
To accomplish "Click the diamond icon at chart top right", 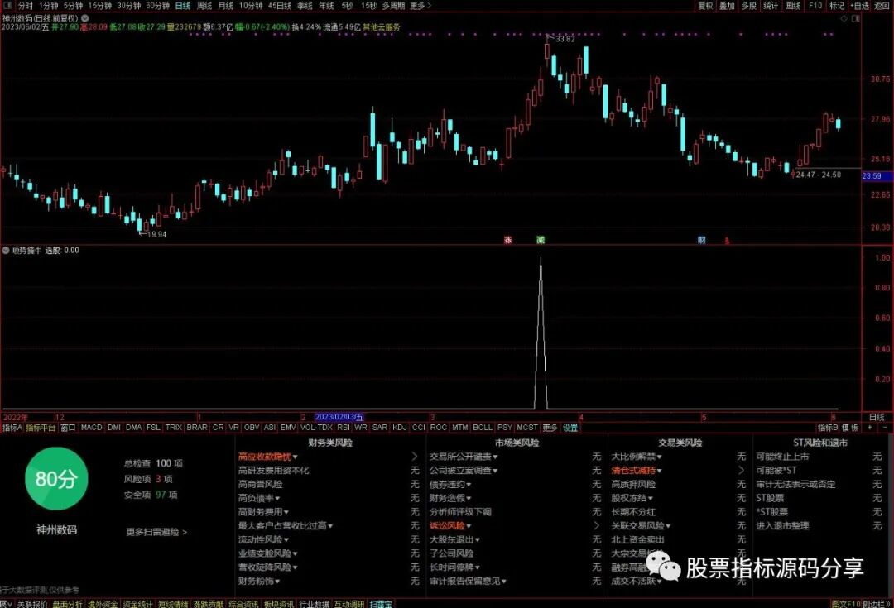I will [844, 19].
